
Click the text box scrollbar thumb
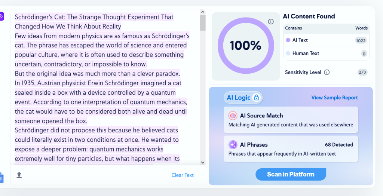click(202, 23)
